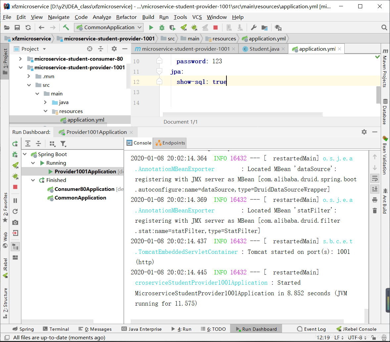The width and height of the screenshot is (390, 342).
Task: Collapse the Finished group
Action: pos(33,180)
